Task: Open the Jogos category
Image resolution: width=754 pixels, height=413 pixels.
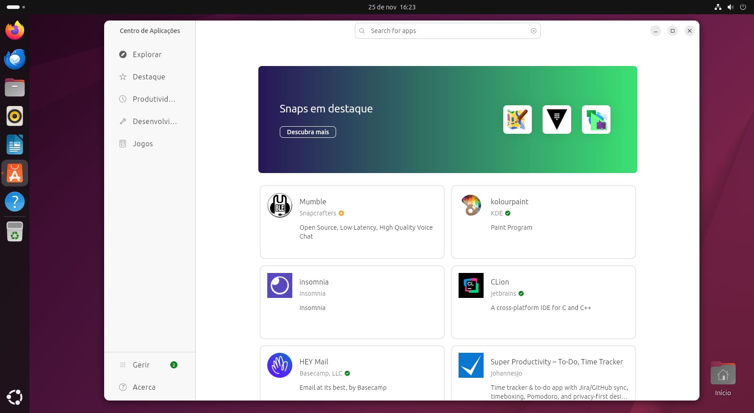Action: [142, 143]
